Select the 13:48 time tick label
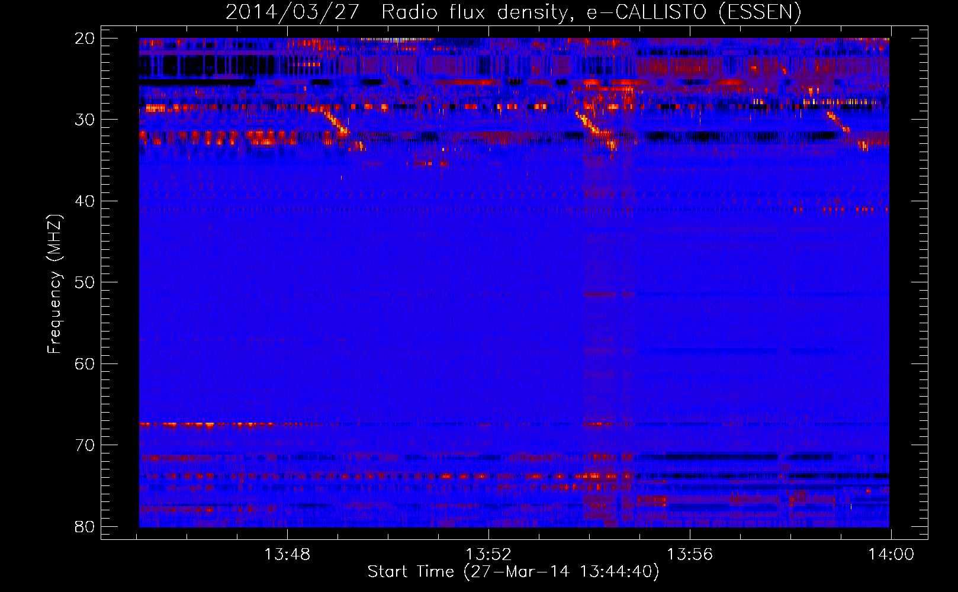 pos(287,555)
